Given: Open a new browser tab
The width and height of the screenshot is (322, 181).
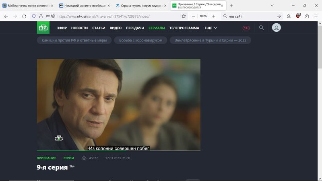Looking at the screenshot, I should [231, 6].
